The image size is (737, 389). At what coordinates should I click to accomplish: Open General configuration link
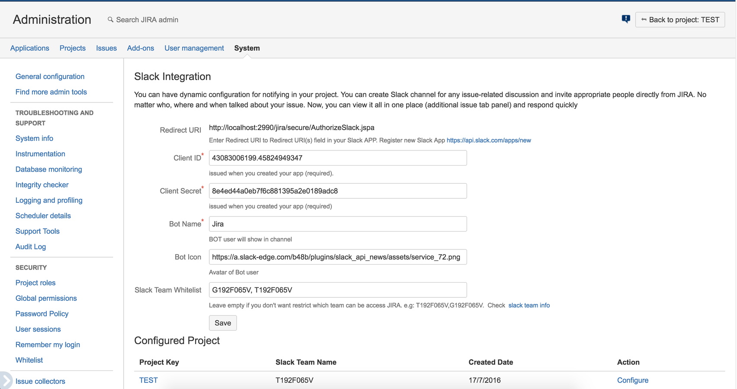point(50,77)
